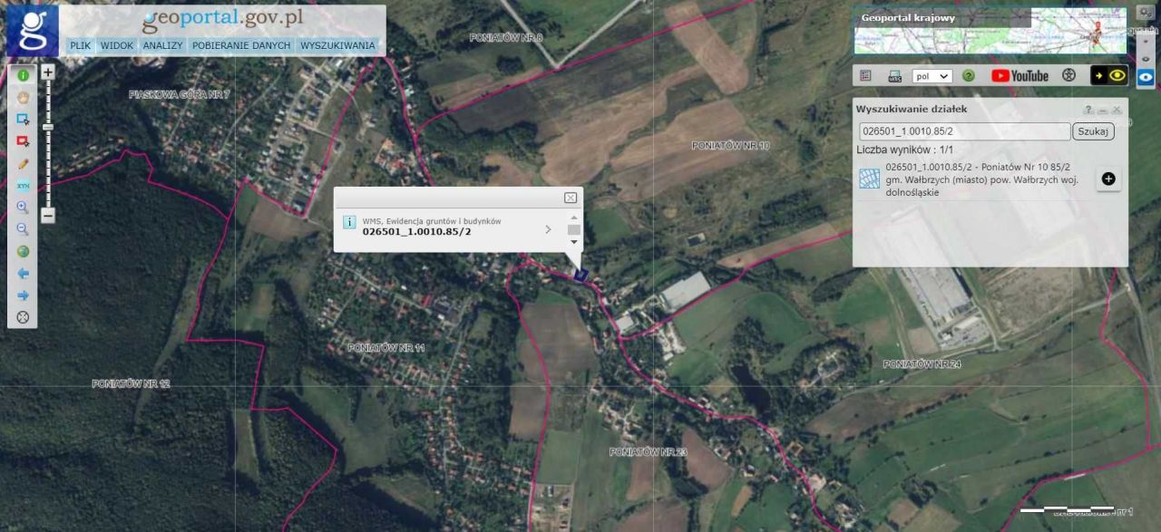Open the YouTube channel link
The image size is (1161, 532).
tap(1020, 76)
